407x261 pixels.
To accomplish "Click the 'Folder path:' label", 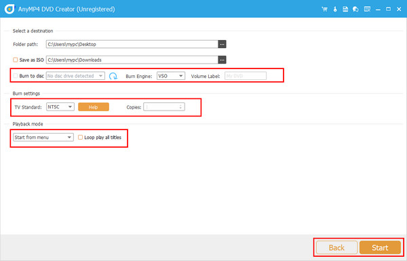I will coord(26,44).
